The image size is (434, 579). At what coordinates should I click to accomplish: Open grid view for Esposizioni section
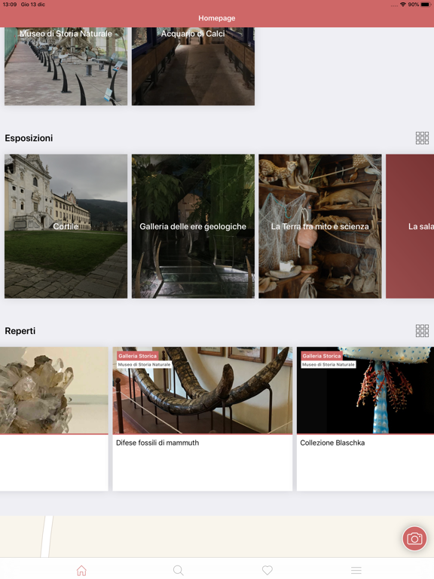click(422, 138)
